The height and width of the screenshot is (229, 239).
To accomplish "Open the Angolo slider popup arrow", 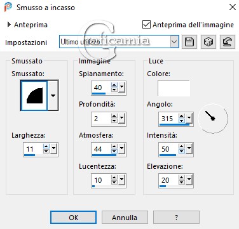I will pos(189,119).
